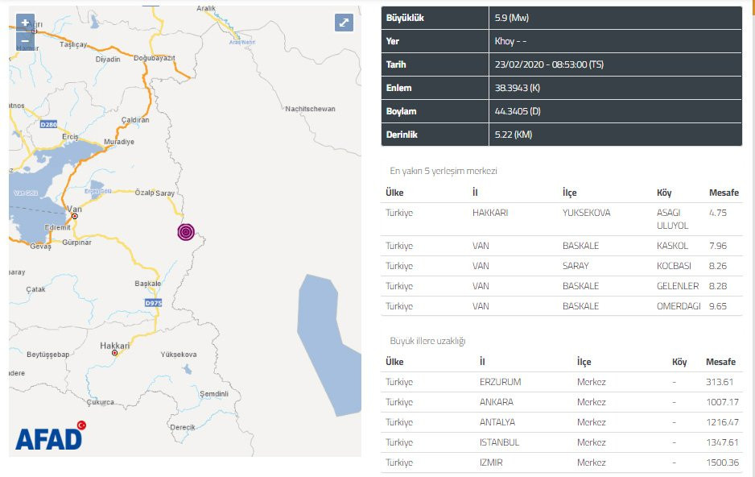This screenshot has width=755, height=477.
Task: Select the Büyüklük row in details table
Action: pyautogui.click(x=561, y=17)
